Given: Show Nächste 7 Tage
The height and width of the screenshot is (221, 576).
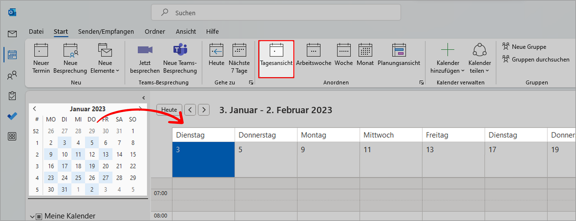Looking at the screenshot, I should tap(239, 59).
